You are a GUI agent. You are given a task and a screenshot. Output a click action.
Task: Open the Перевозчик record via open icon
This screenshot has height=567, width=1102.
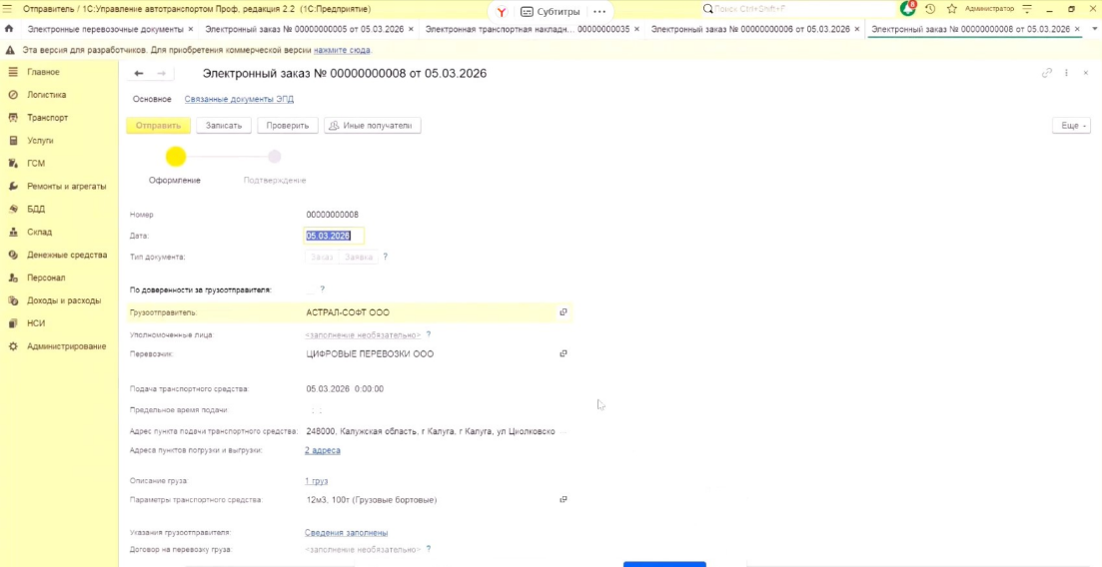tap(563, 353)
